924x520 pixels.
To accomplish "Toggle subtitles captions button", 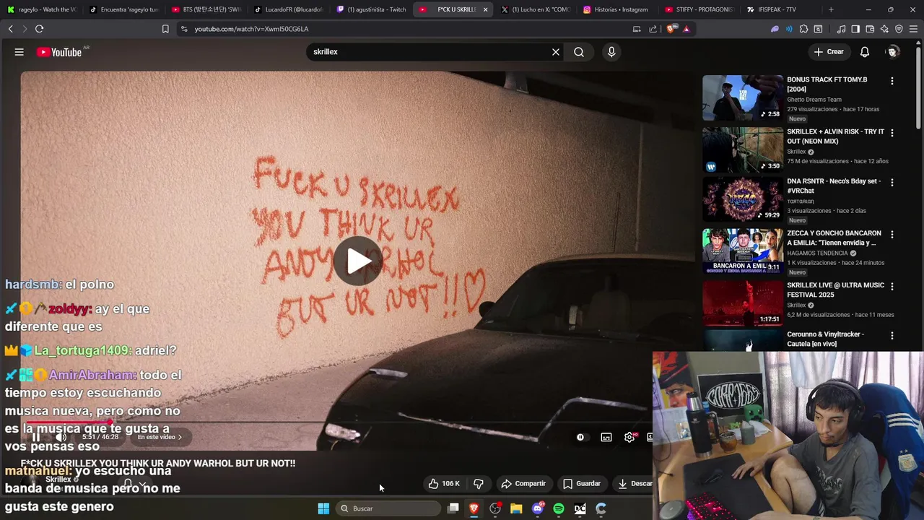I will (606, 437).
